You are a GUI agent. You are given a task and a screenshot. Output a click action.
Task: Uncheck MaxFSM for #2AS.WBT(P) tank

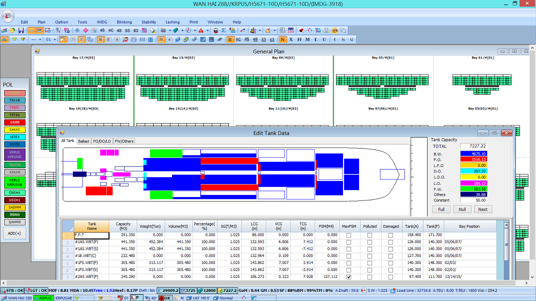pos(349,277)
